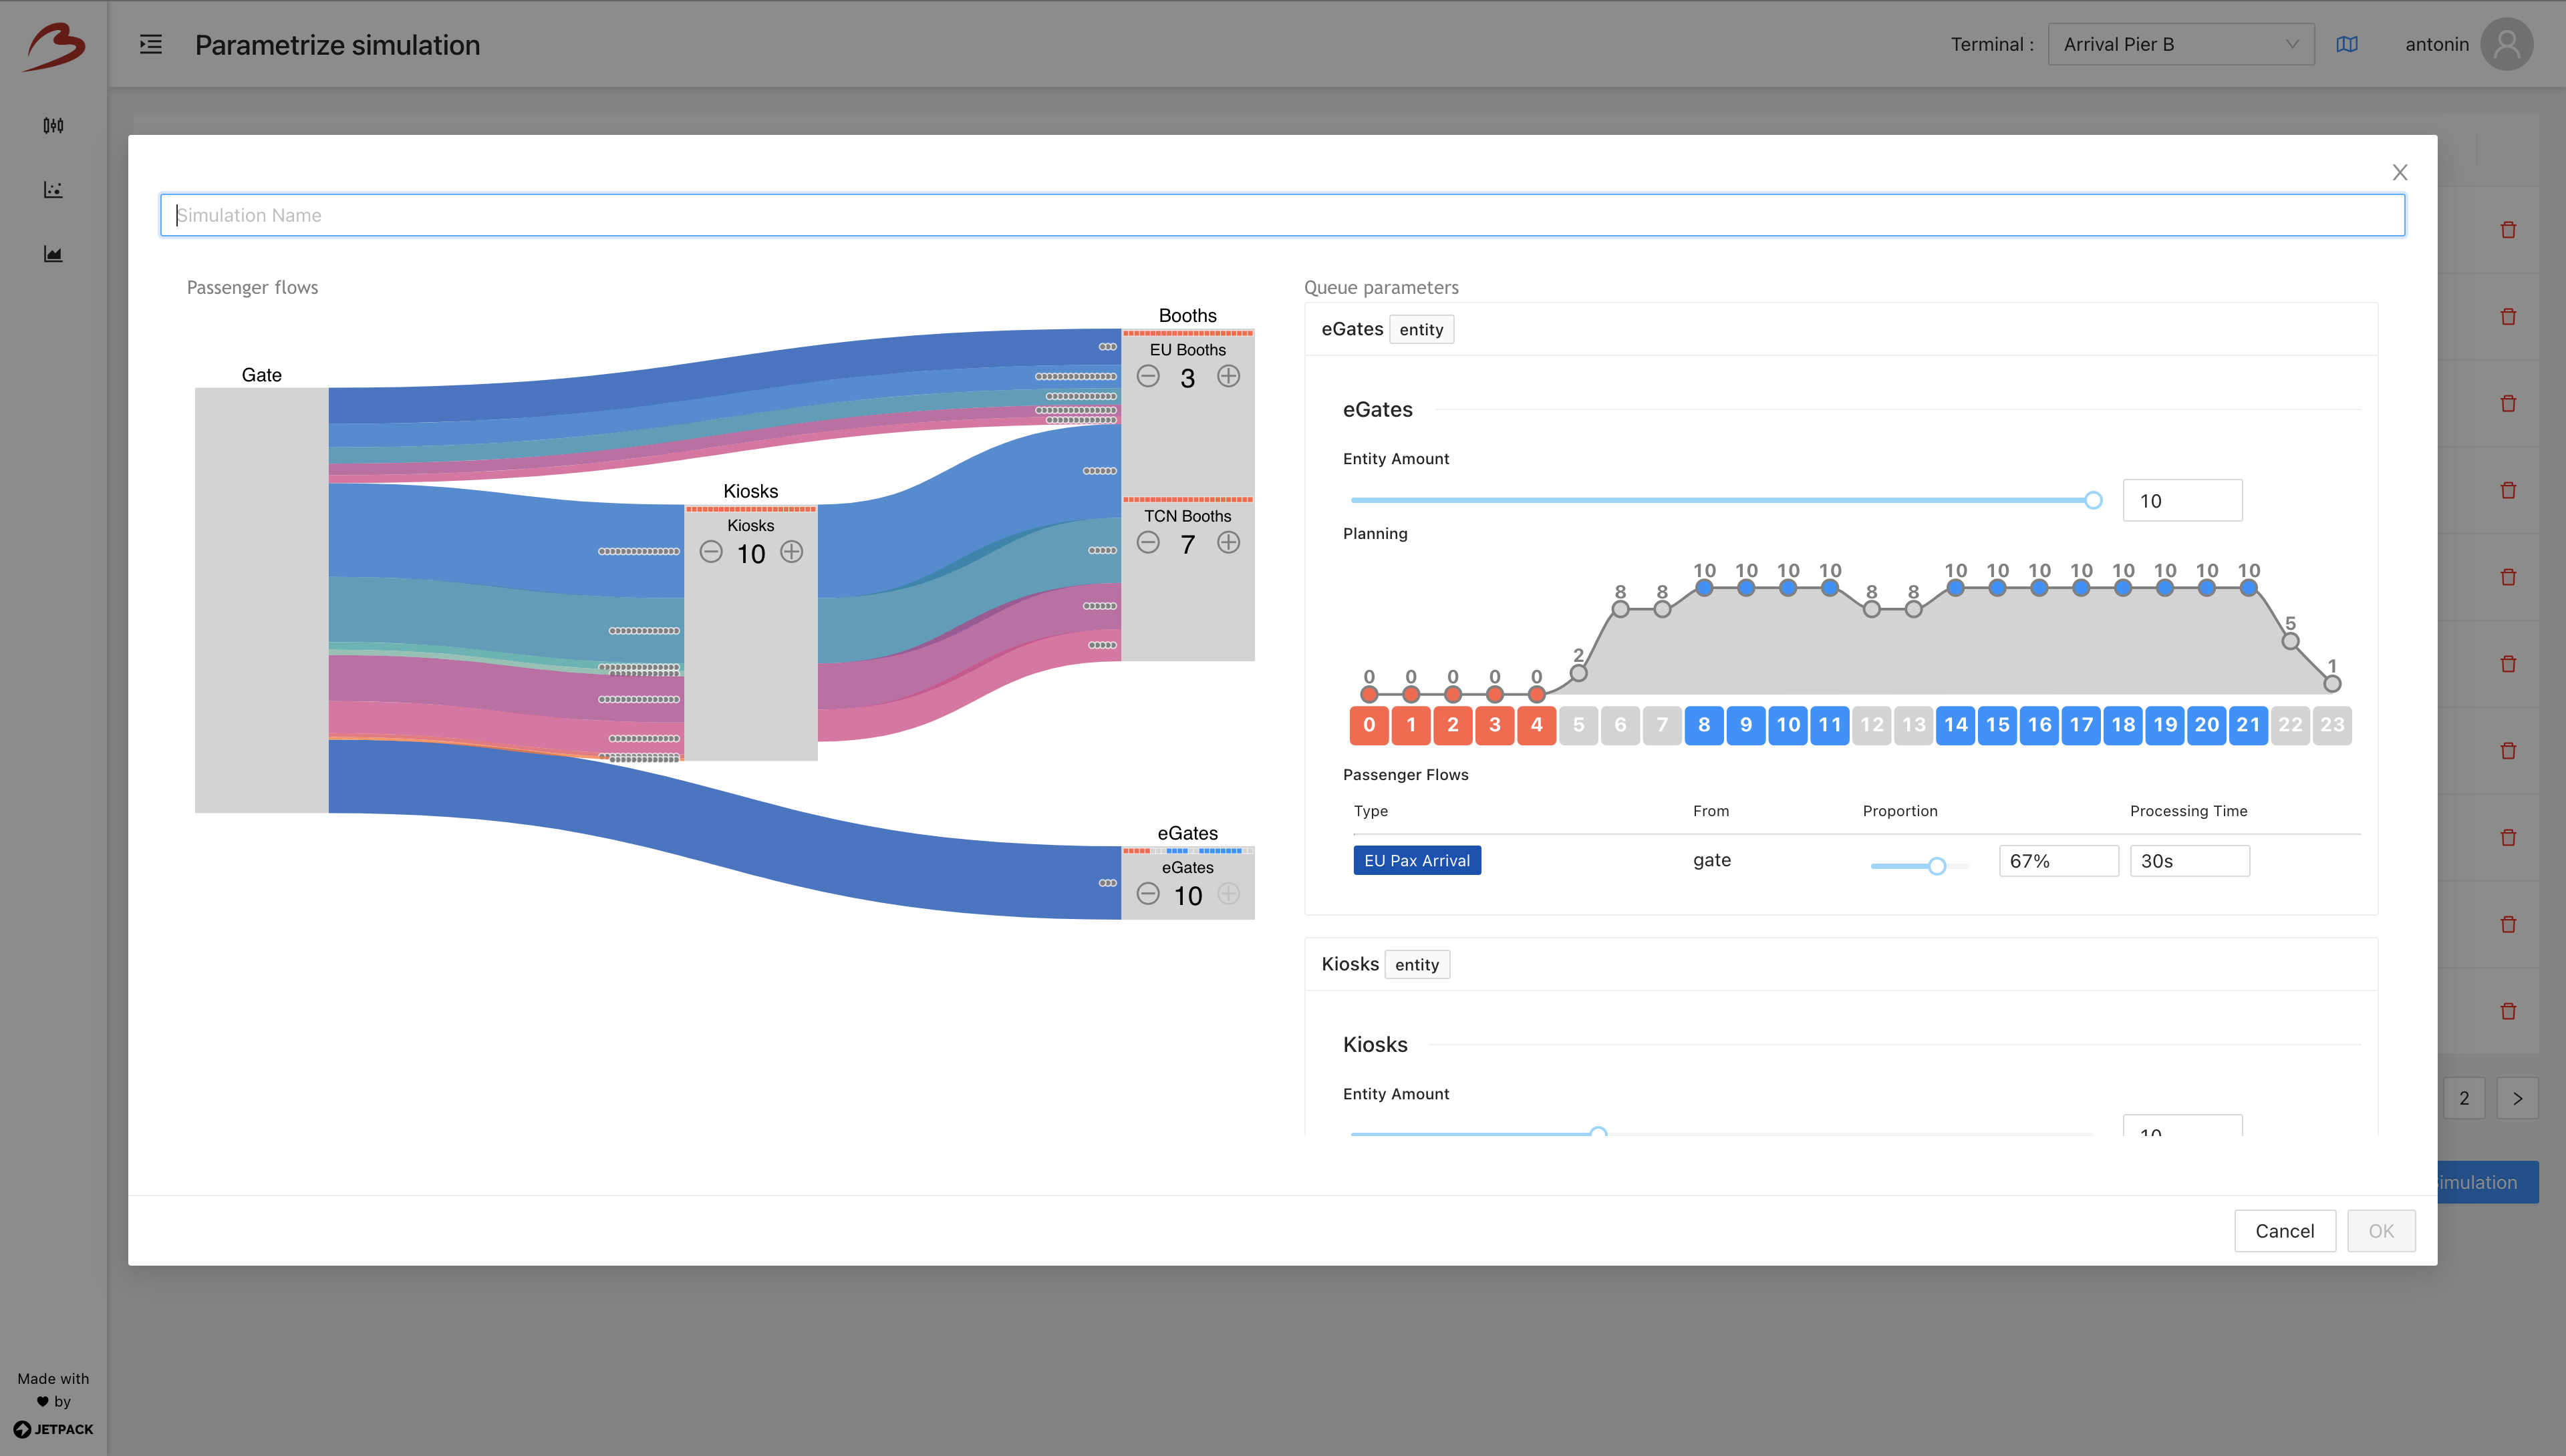Close the simulation dialog with X
2566x1456 pixels.
click(x=2400, y=172)
